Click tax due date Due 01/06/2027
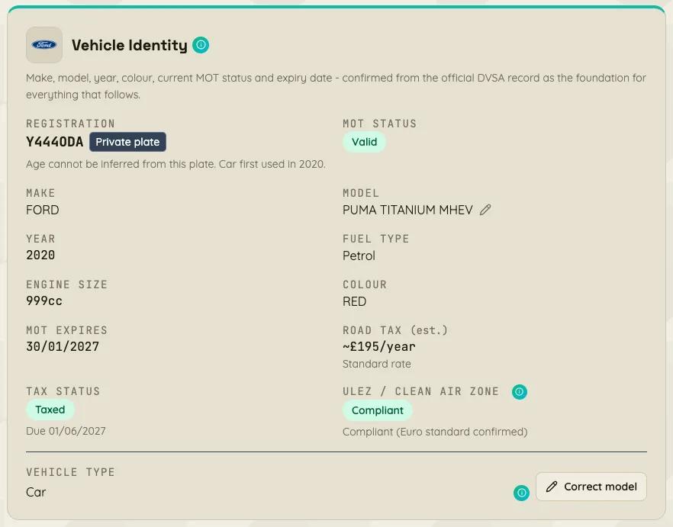The width and height of the screenshot is (673, 527). click(66, 431)
